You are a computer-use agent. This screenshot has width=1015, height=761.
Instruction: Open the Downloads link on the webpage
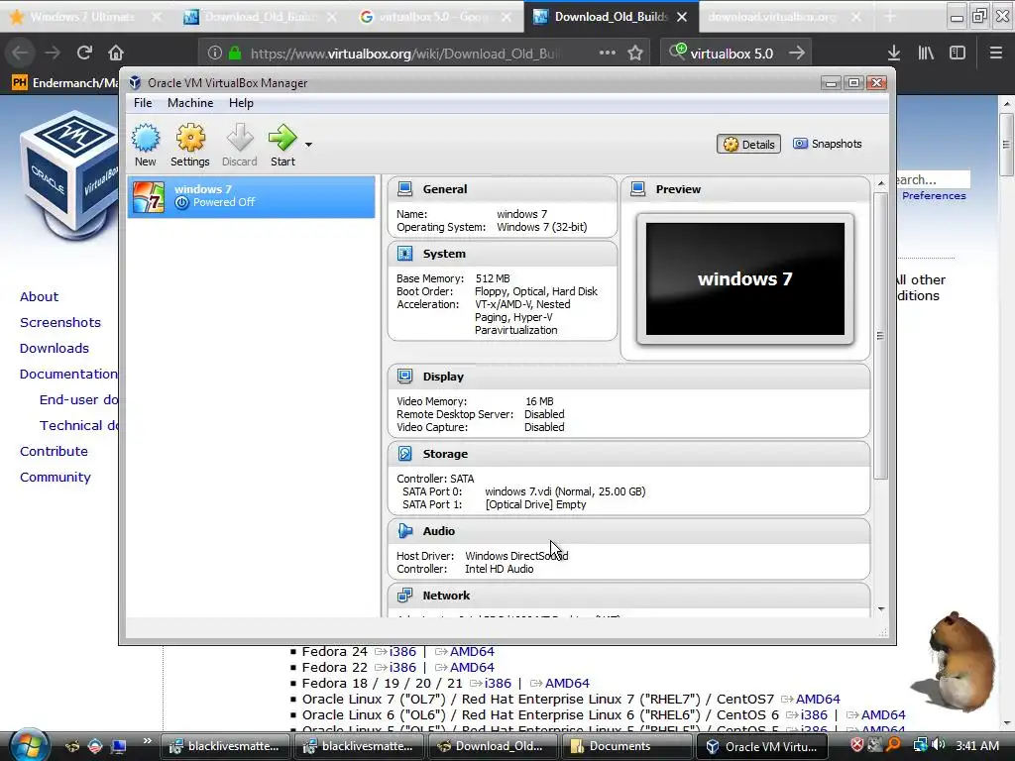[x=55, y=349]
